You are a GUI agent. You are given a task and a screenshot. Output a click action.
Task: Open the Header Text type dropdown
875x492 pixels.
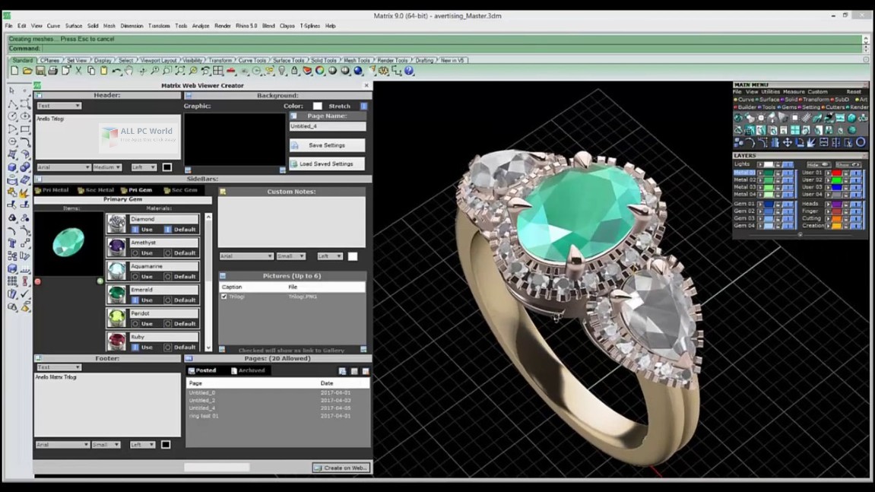(x=59, y=106)
